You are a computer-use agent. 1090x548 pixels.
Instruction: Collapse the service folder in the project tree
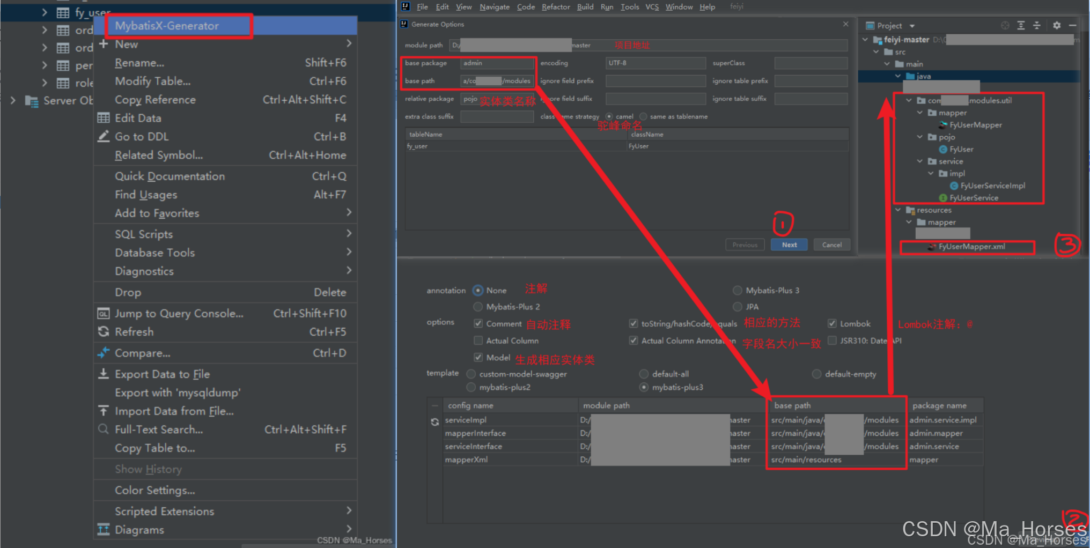(920, 161)
